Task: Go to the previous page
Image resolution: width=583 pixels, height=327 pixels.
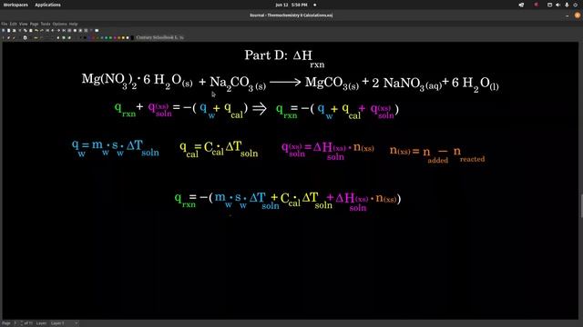Action: pos(53,30)
